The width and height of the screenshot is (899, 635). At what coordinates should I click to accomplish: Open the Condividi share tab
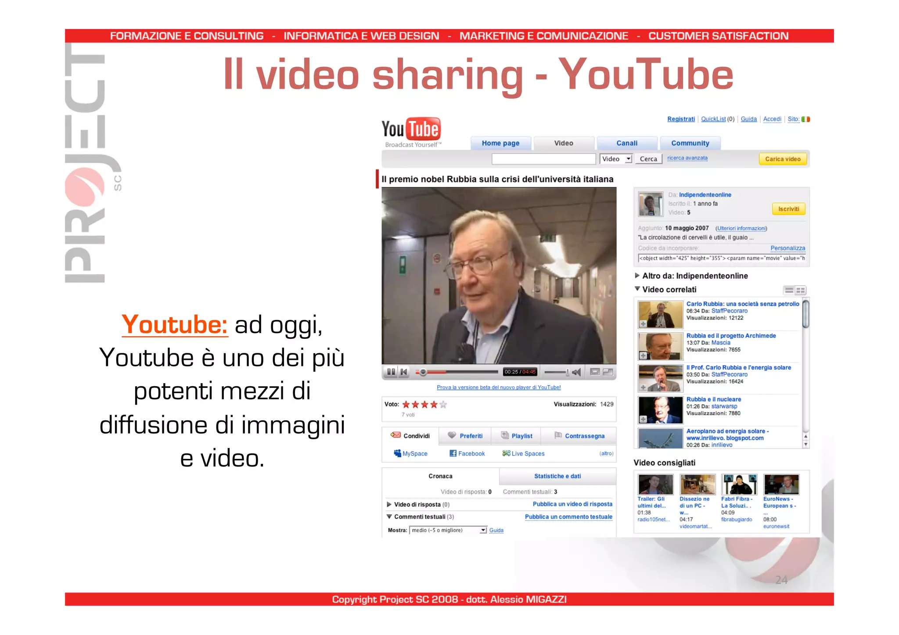(x=410, y=435)
